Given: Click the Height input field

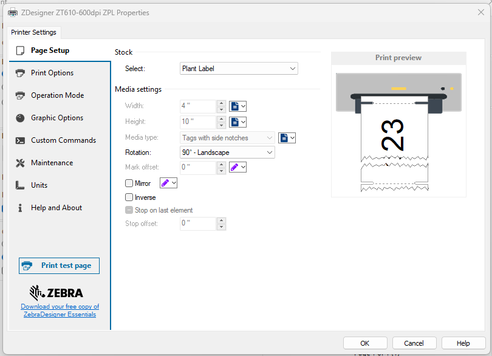Looking at the screenshot, I should tap(198, 122).
